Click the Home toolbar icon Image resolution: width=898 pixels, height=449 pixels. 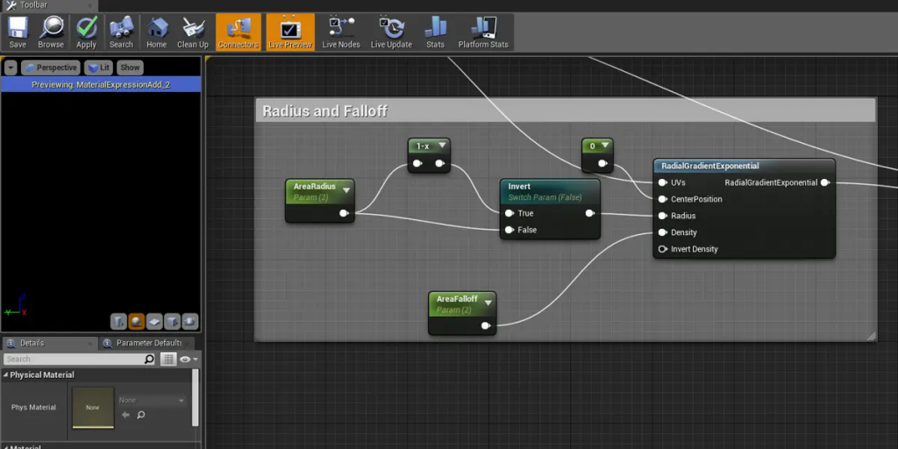coord(156,32)
